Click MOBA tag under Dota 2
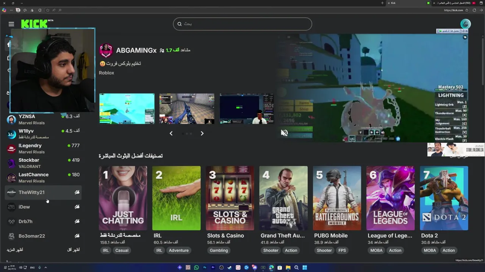 pyautogui.click(x=430, y=250)
